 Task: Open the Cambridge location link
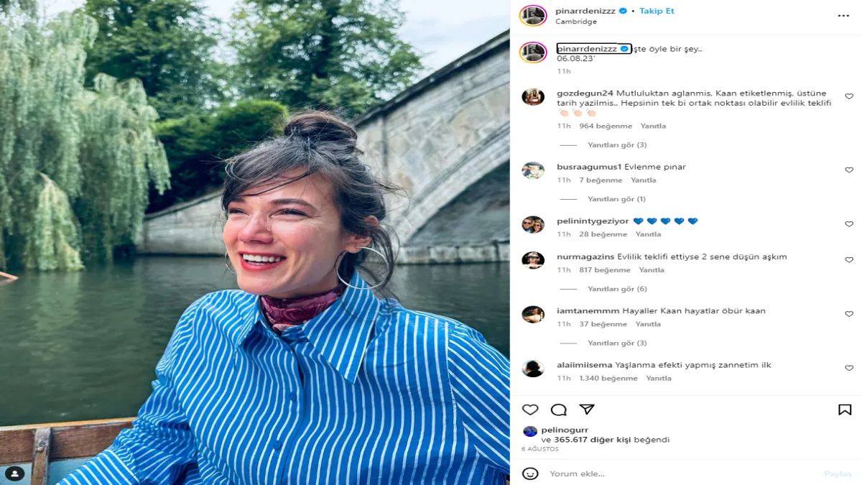(576, 22)
